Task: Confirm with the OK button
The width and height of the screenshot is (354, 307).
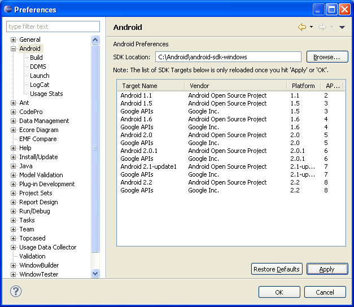Action: (x=279, y=292)
